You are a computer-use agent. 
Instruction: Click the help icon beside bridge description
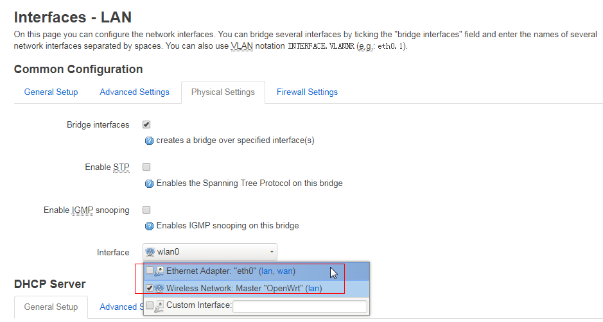(x=149, y=140)
